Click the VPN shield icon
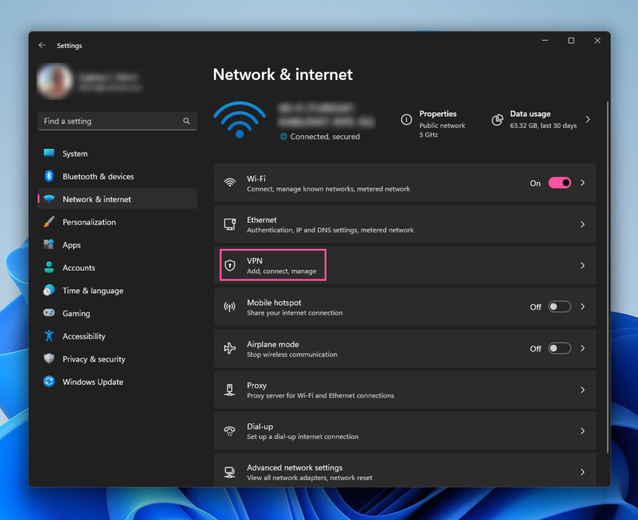The height and width of the screenshot is (520, 638). click(x=230, y=266)
